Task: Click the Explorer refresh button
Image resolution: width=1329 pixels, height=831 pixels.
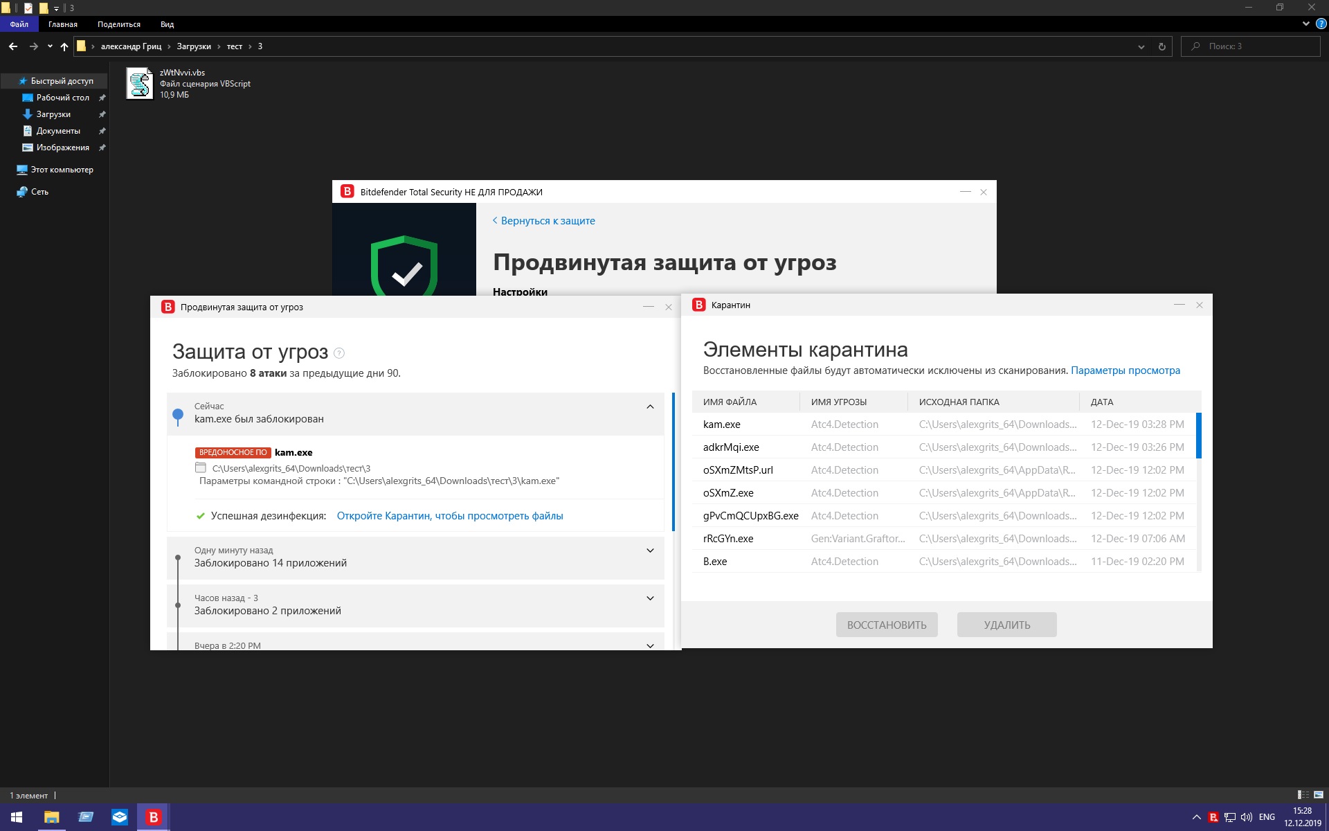Action: [x=1161, y=46]
